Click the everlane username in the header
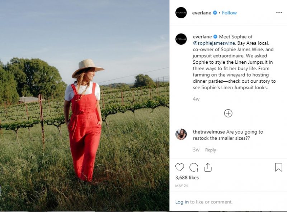The width and height of the screenshot is (287, 212). pyautogui.click(x=202, y=13)
